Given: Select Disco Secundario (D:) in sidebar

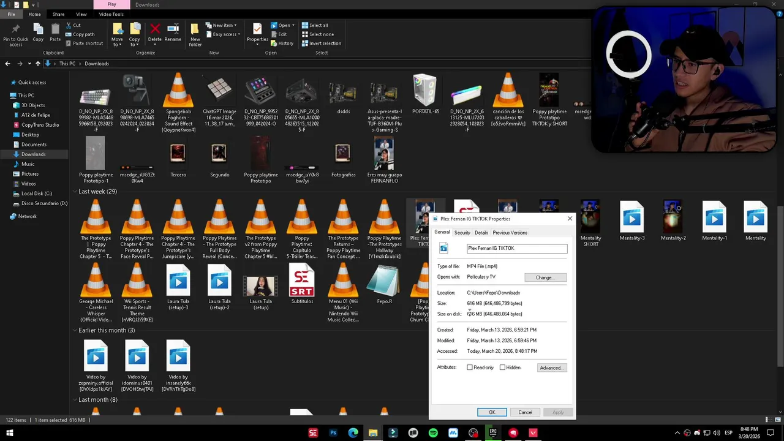Looking at the screenshot, I should (44, 203).
